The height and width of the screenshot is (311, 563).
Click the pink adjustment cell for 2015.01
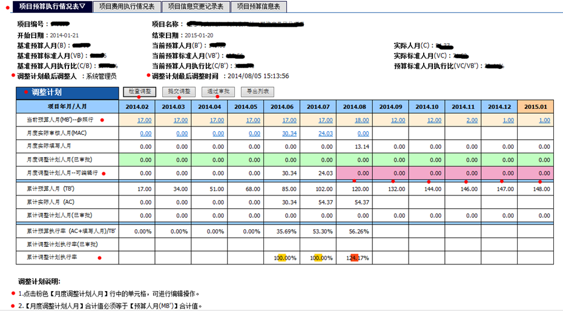click(536, 173)
